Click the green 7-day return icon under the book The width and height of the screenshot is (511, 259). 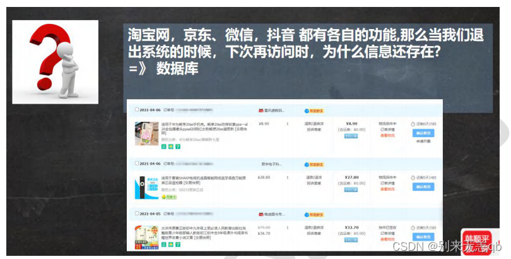[x=178, y=244]
